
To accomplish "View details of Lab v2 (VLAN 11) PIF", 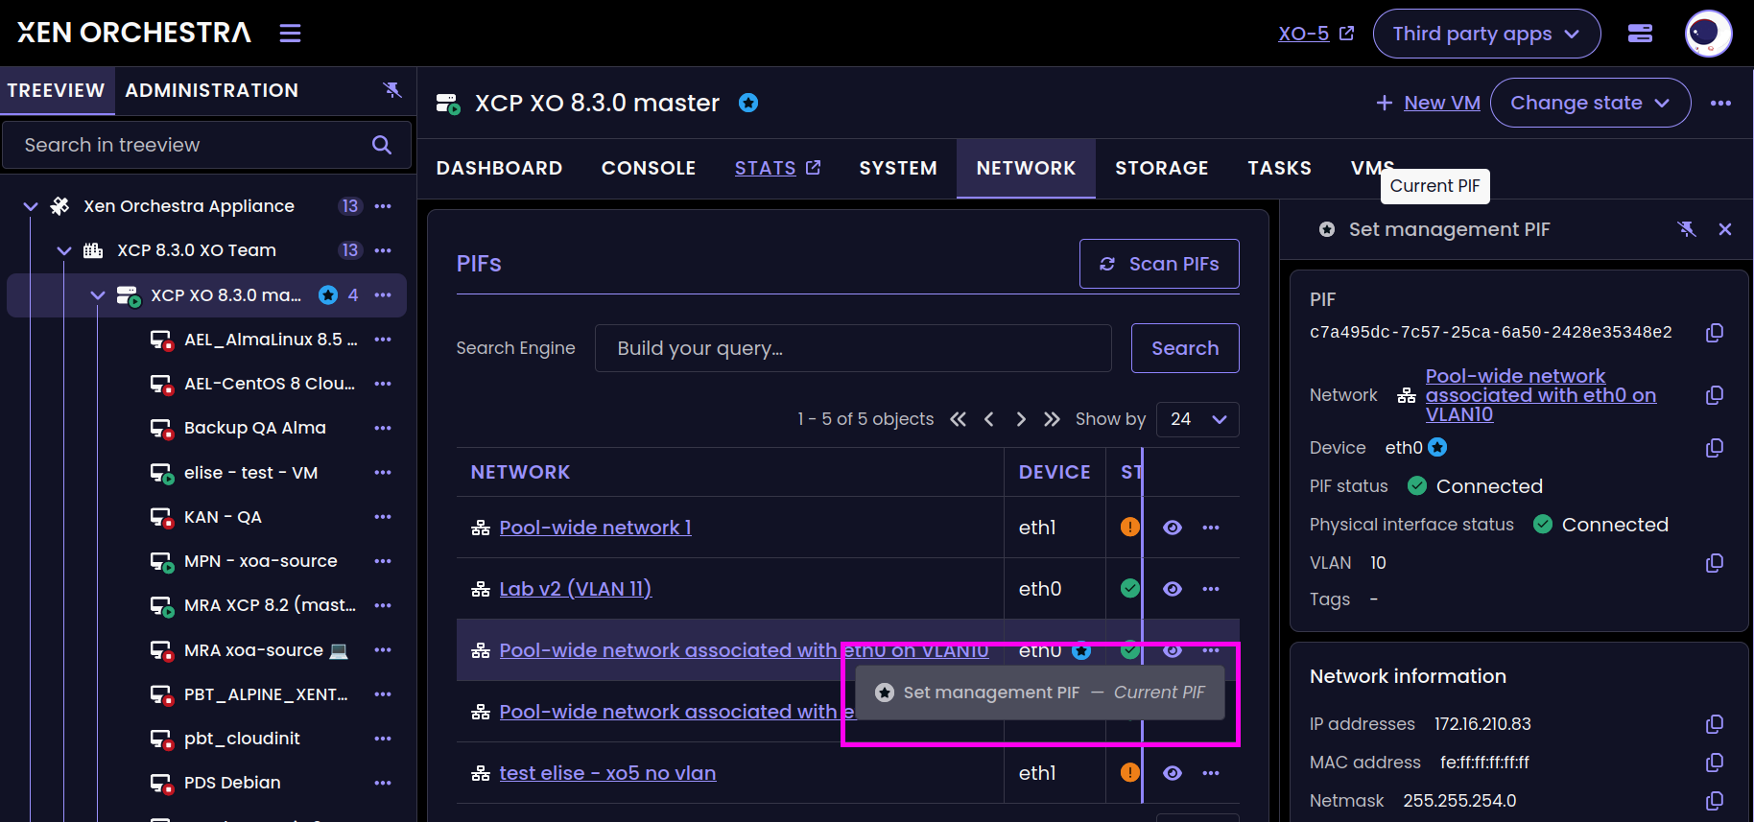I will tap(1173, 589).
